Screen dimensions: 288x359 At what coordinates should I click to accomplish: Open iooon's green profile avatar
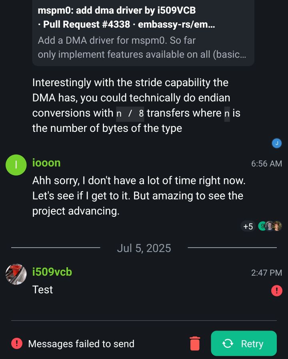pyautogui.click(x=16, y=165)
